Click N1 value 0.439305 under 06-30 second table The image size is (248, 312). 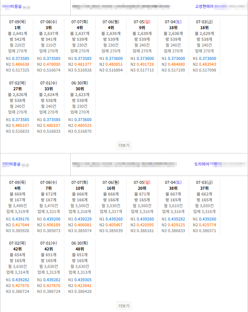[83, 280]
